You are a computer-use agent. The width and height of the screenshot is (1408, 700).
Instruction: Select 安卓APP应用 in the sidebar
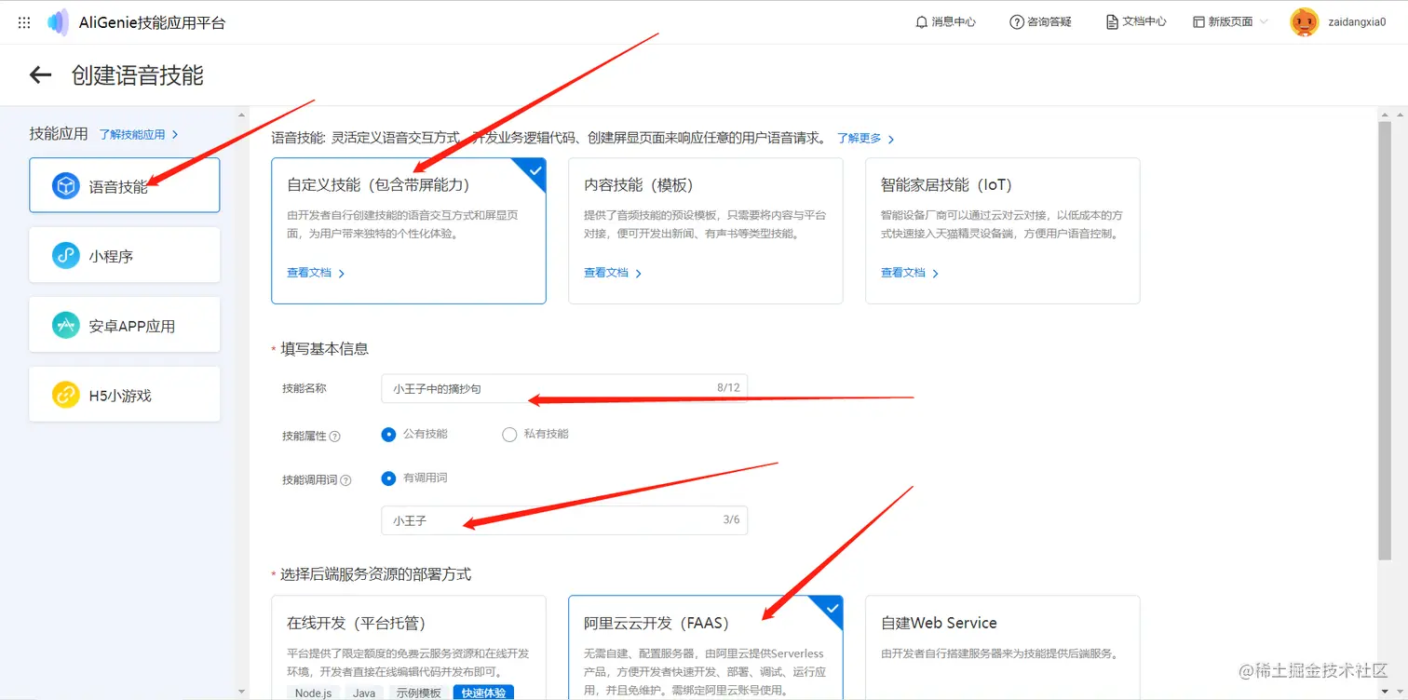(125, 325)
